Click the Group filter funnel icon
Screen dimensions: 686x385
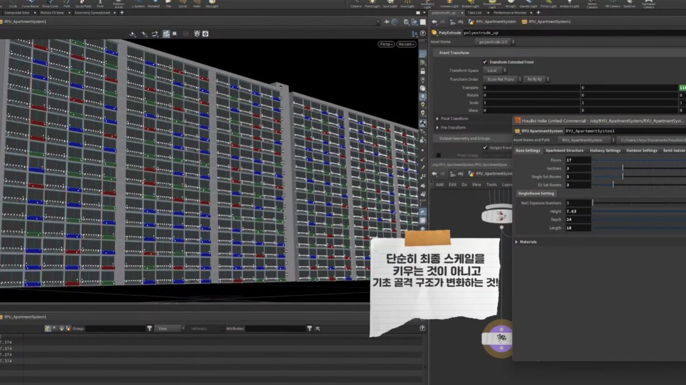click(150, 328)
